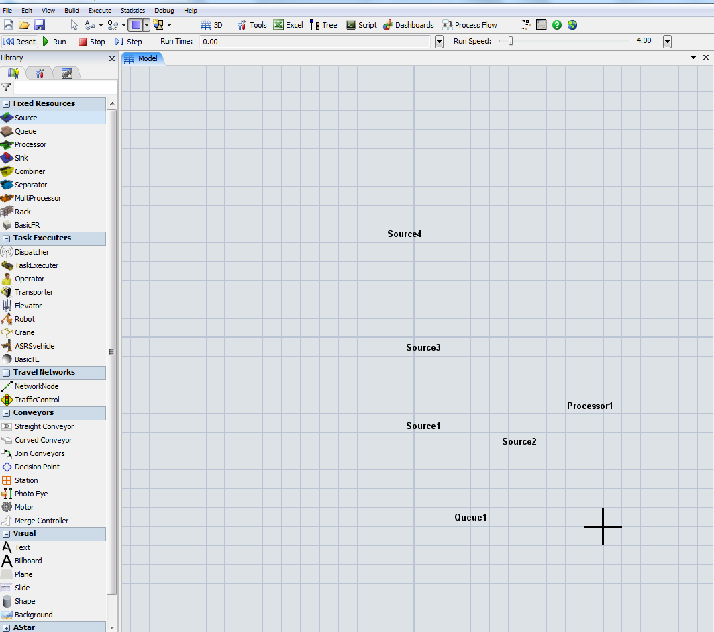
Task: Collapse the Fixed Resources section
Action: pyautogui.click(x=6, y=104)
